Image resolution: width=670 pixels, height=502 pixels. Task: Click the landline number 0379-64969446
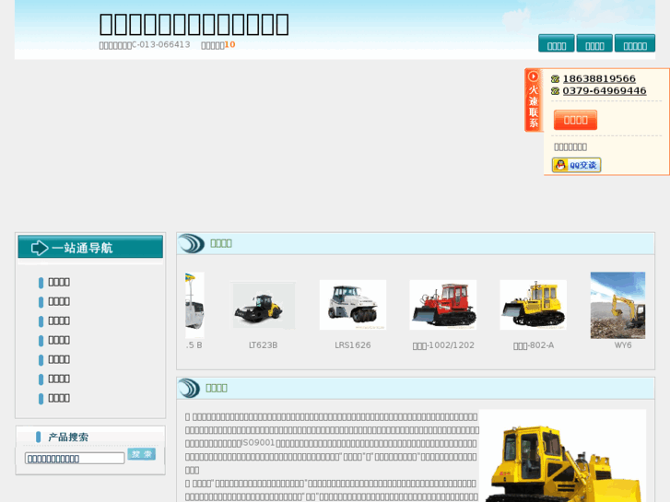coord(605,90)
